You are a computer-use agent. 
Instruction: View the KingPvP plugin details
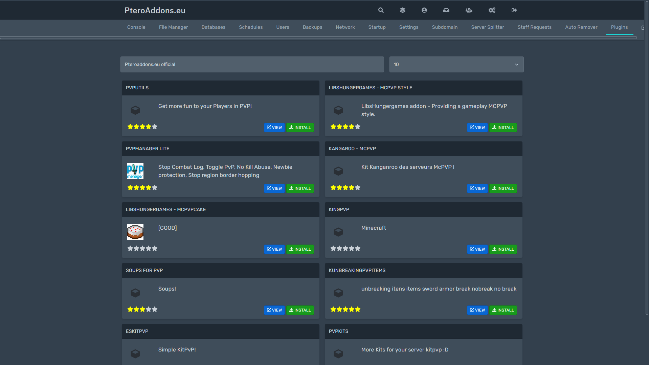pos(477,249)
